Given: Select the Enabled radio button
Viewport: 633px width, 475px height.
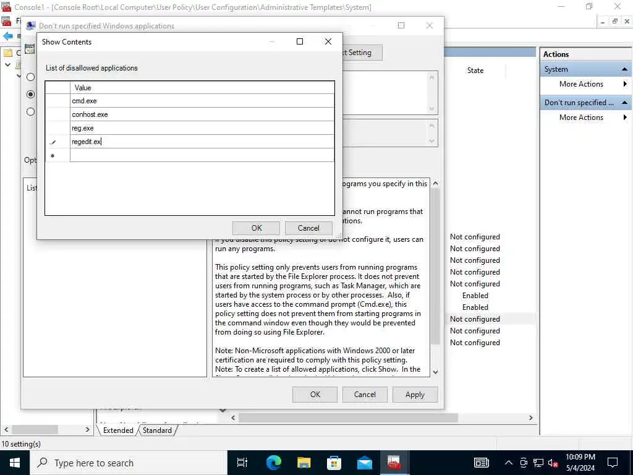Looking at the screenshot, I should tap(31, 94).
